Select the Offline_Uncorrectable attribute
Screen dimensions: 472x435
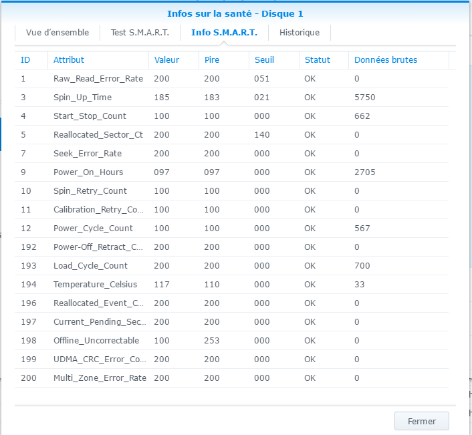[96, 341]
